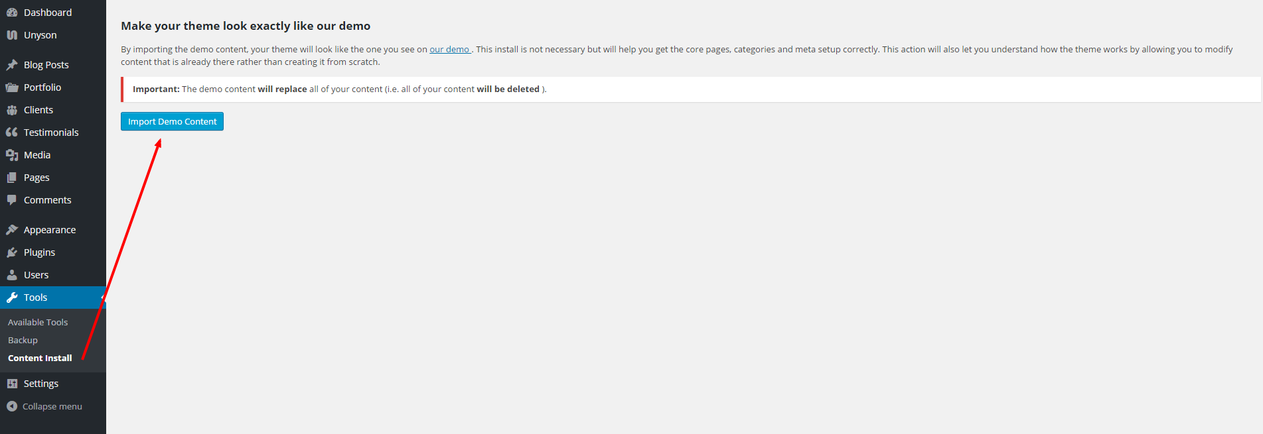This screenshot has height=434, width=1263.
Task: Follow the 'our demo' link
Action: pos(450,49)
